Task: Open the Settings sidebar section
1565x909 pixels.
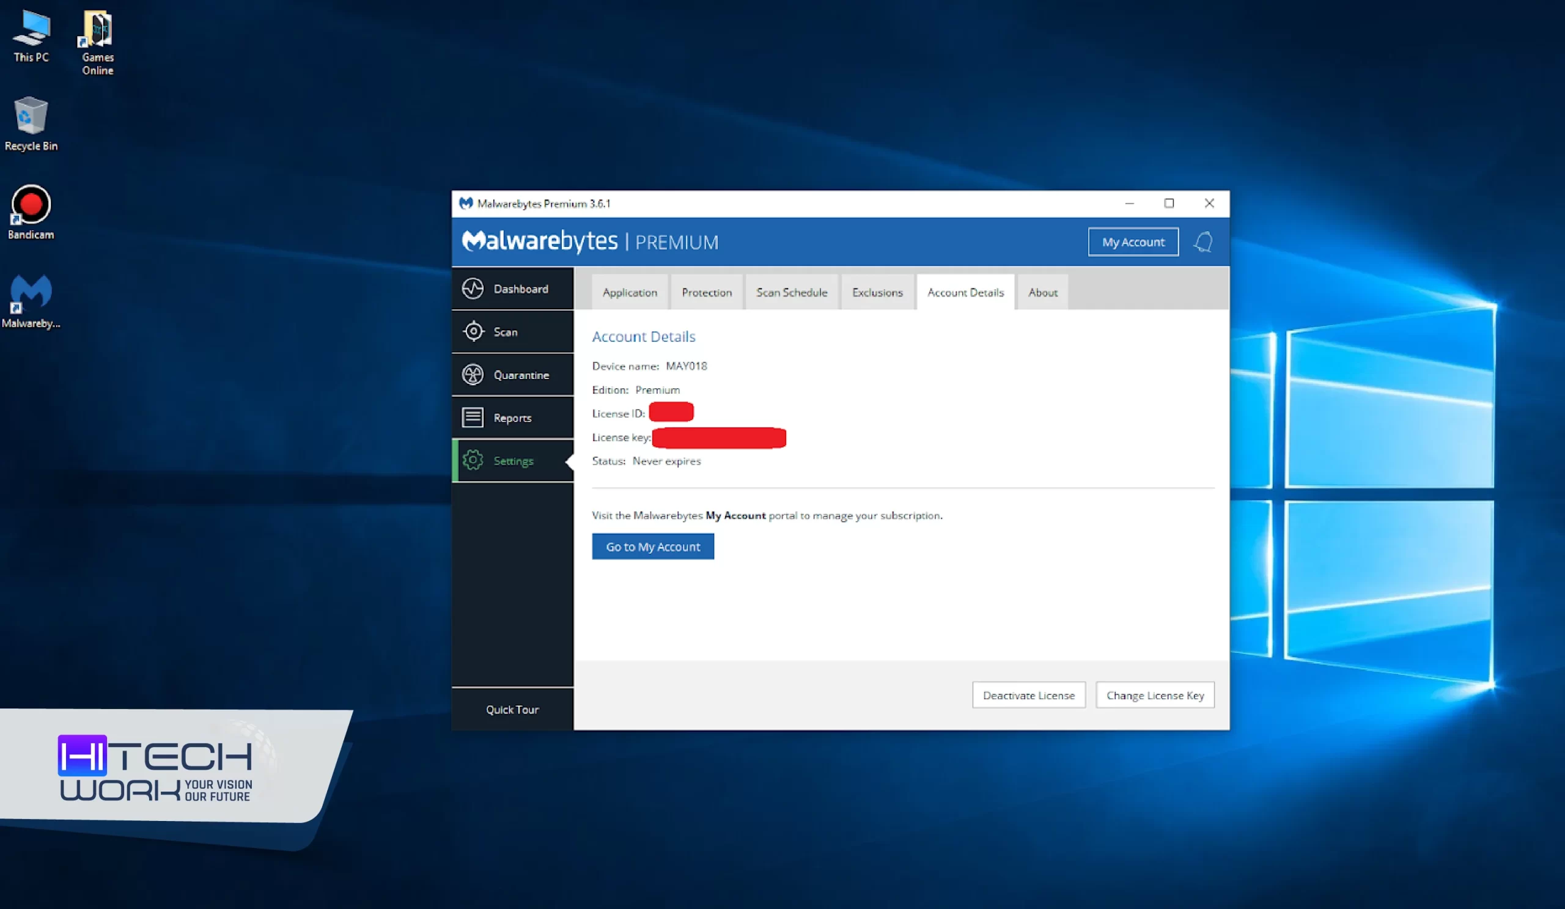Action: tap(512, 461)
